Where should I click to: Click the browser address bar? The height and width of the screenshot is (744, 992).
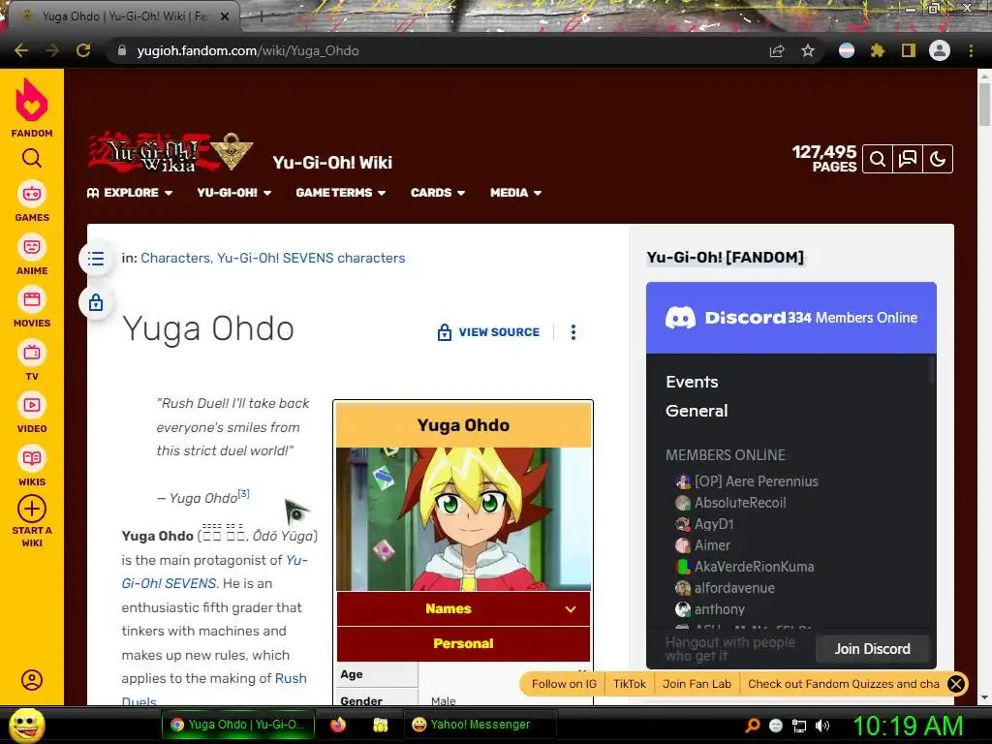[x=437, y=50]
